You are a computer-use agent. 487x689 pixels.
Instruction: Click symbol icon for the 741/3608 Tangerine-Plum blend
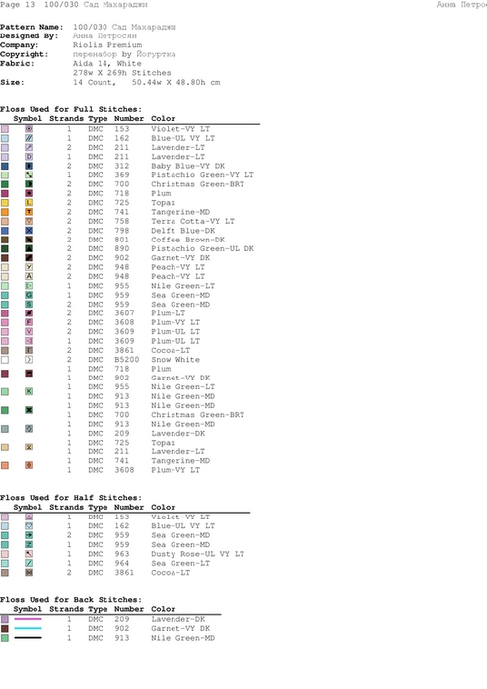point(29,465)
